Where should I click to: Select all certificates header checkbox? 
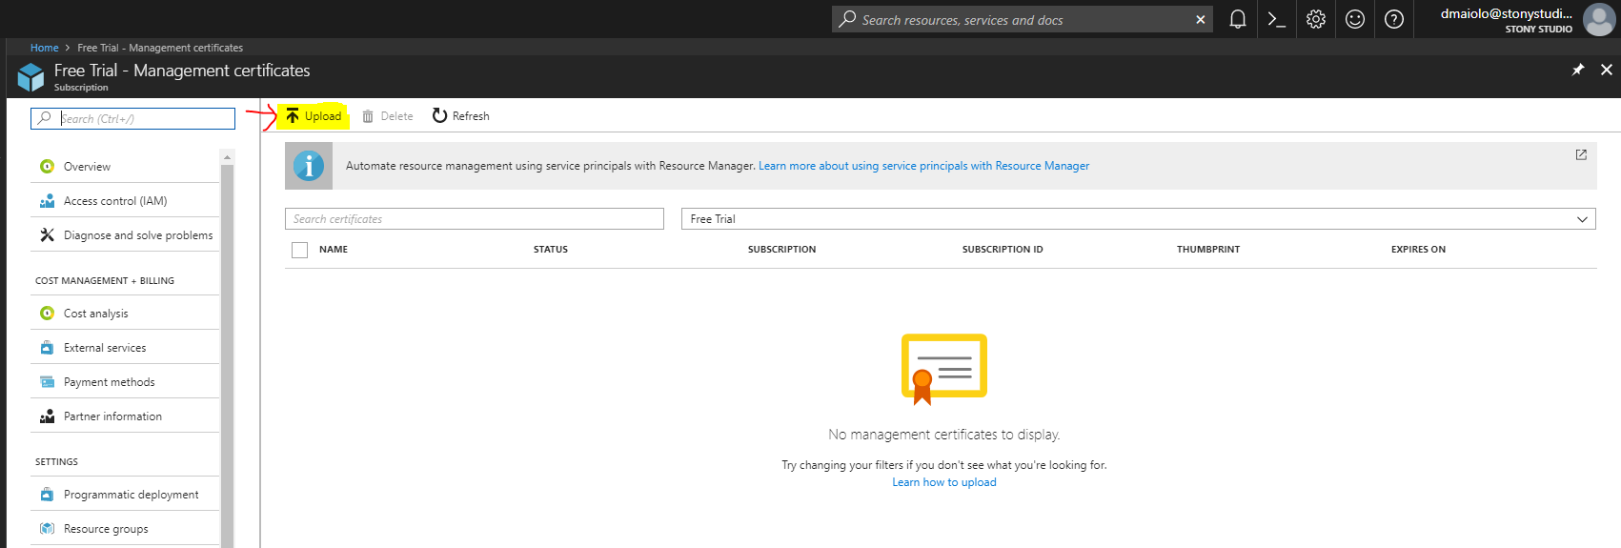coord(299,250)
